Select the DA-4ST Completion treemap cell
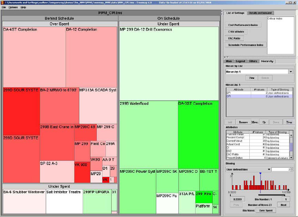The width and height of the screenshot is (298, 217). click(34, 57)
